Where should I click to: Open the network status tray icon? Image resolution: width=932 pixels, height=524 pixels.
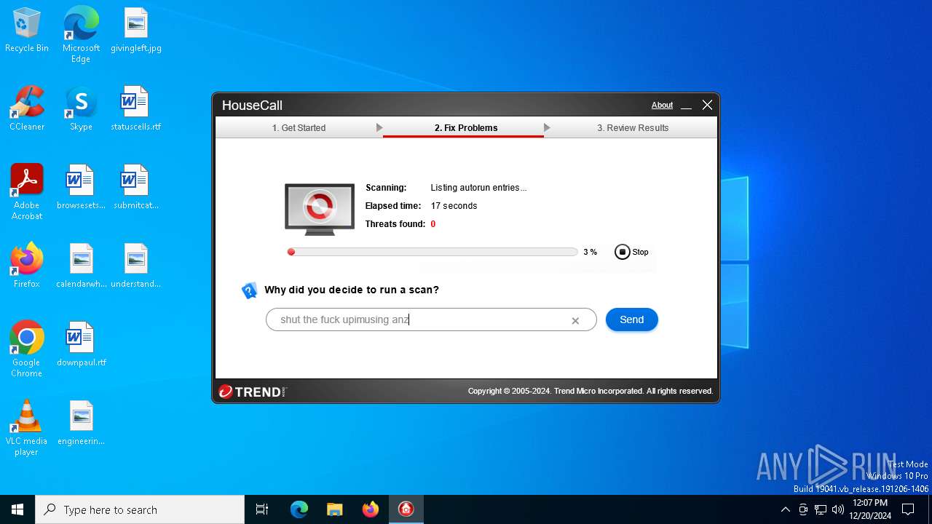821,509
